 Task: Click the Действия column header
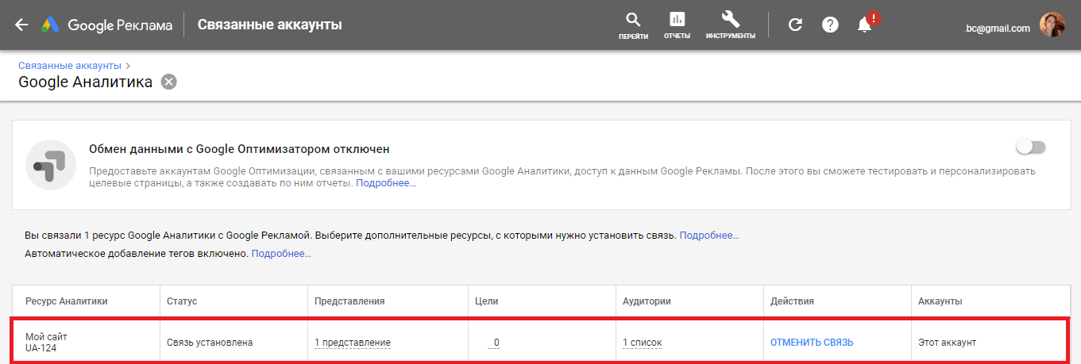click(792, 301)
